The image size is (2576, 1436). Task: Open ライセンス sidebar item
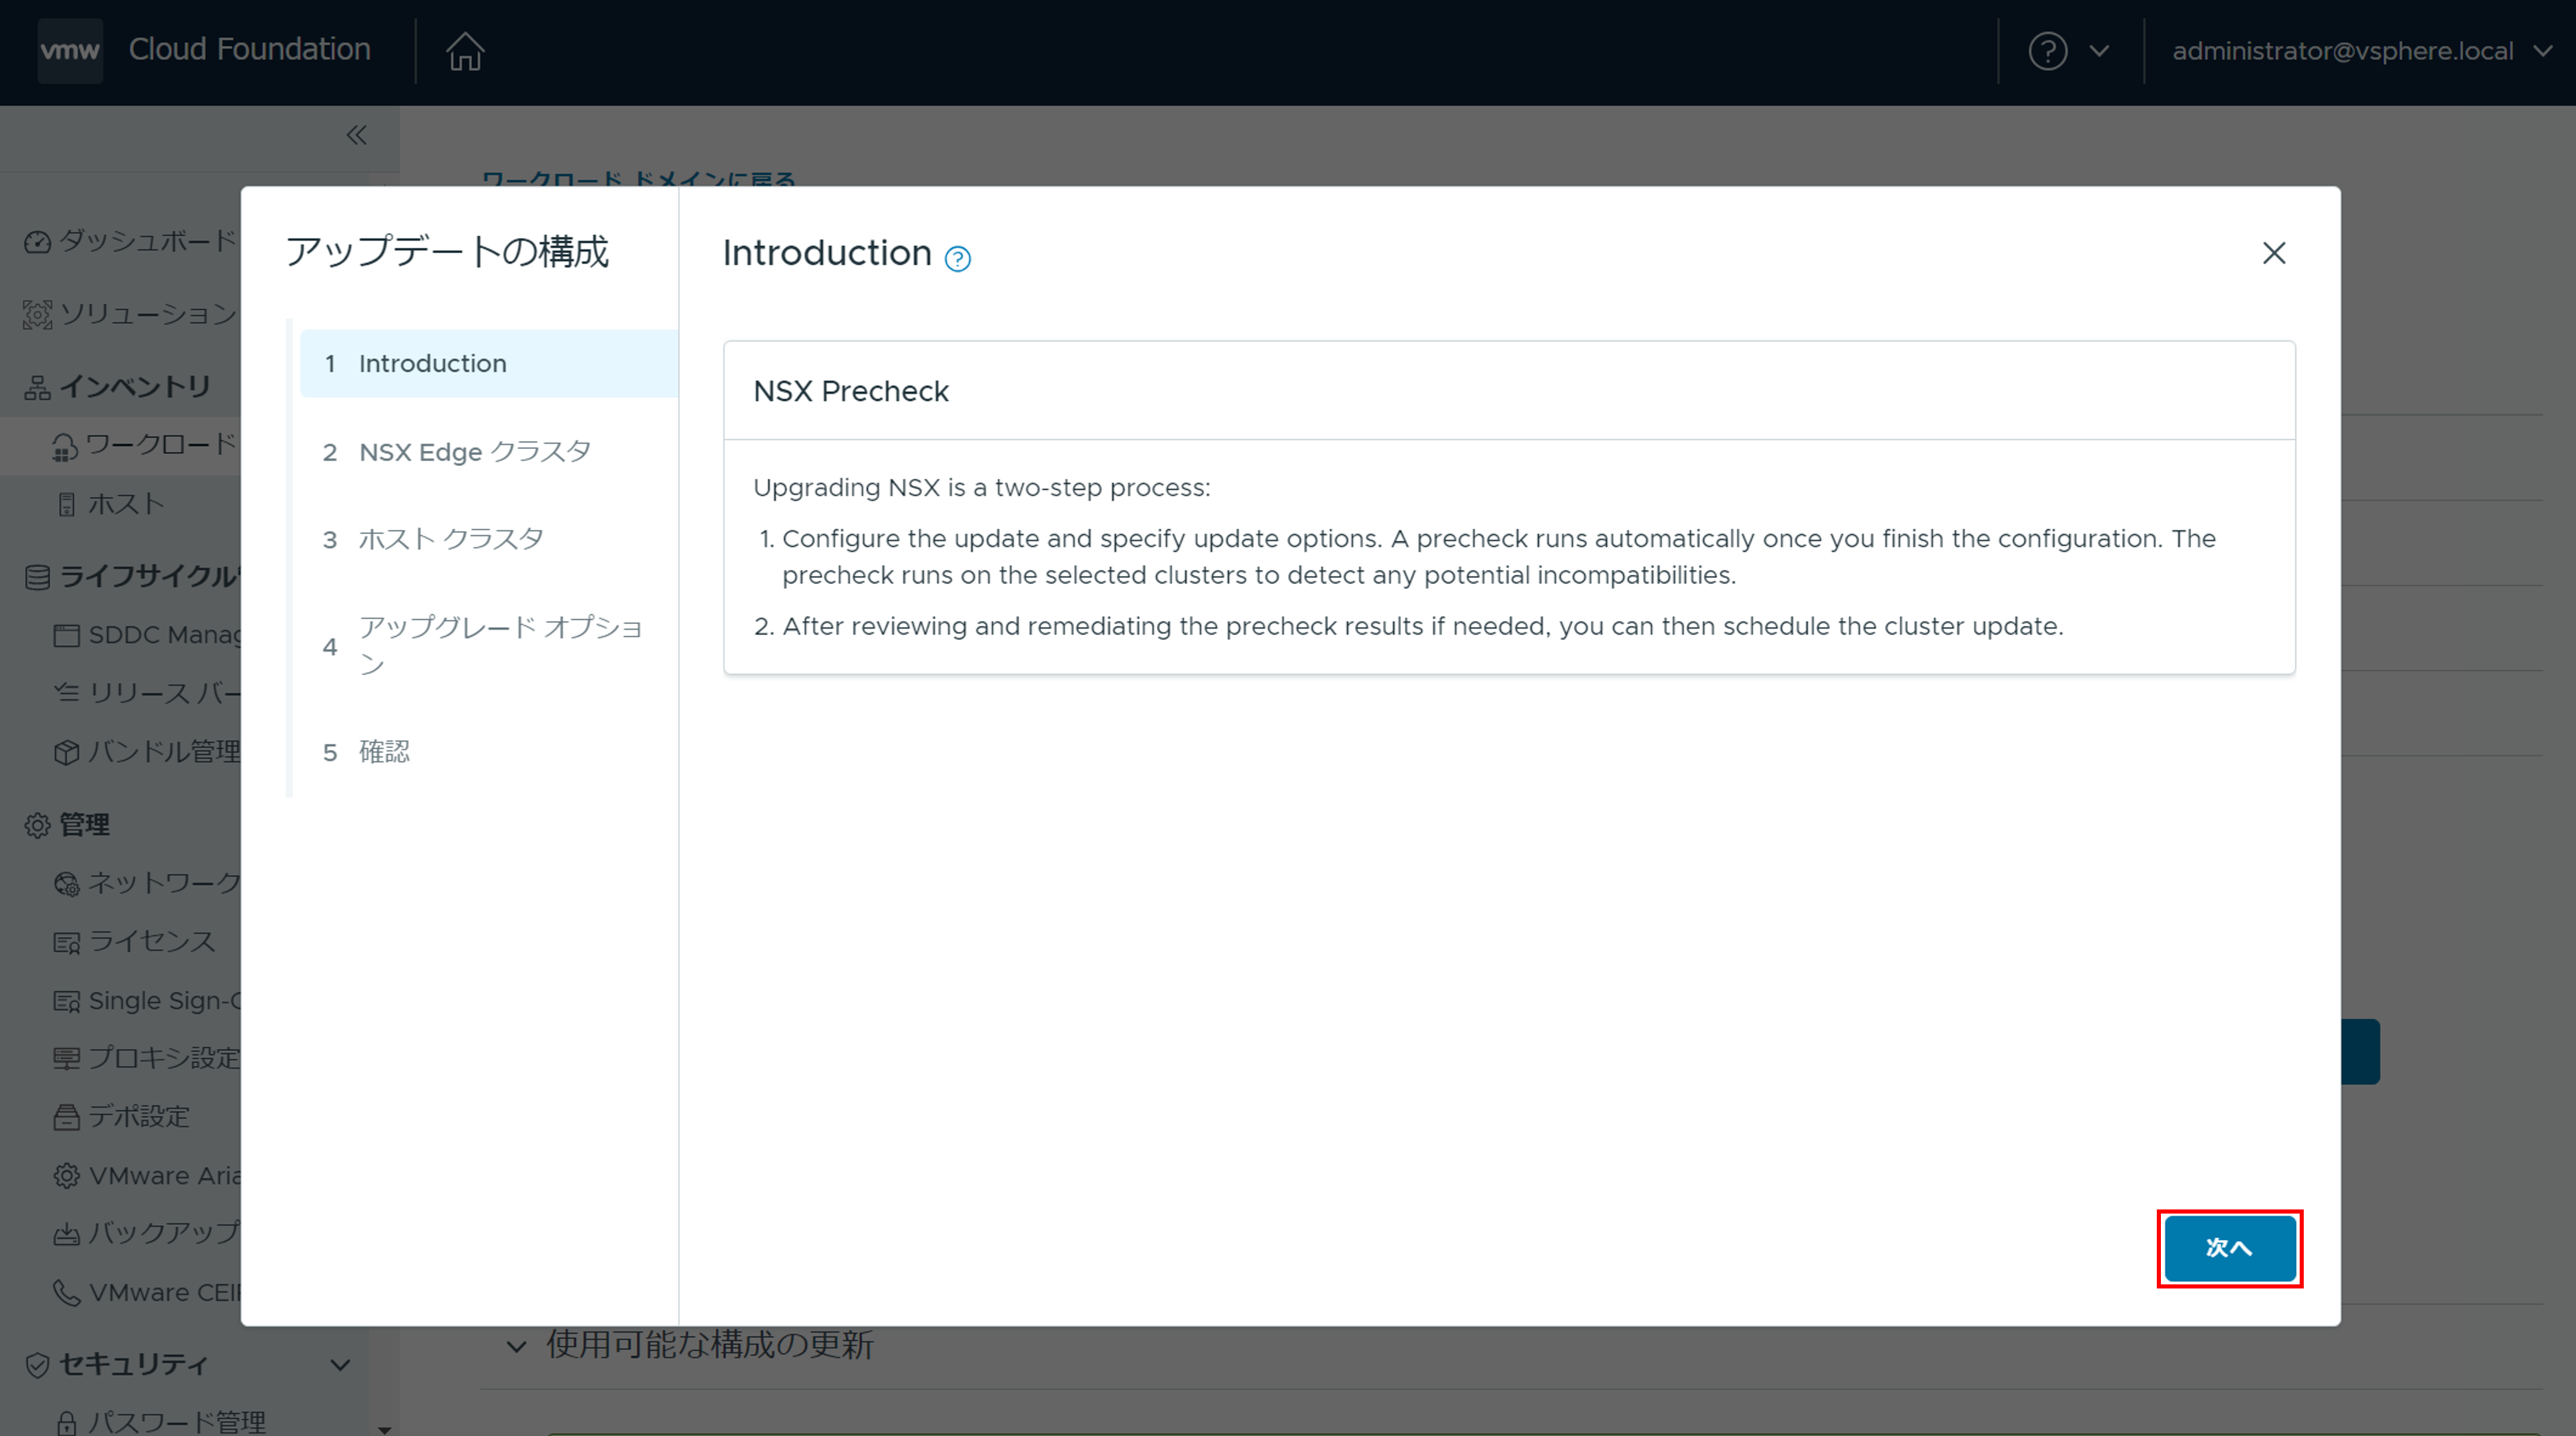(134, 941)
